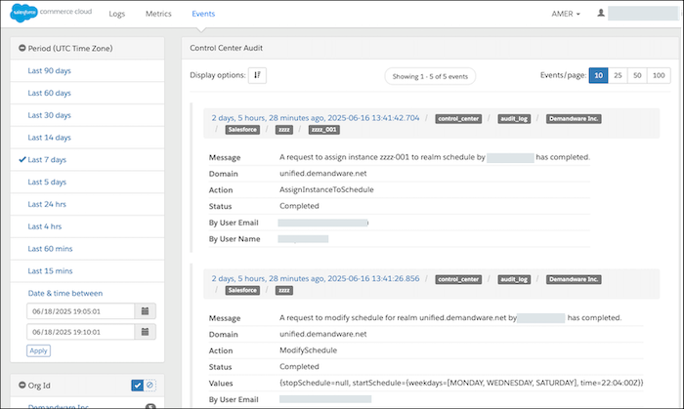Viewport: 684px width, 409px height.
Task: Select Last 14 days period
Action: 49,138
